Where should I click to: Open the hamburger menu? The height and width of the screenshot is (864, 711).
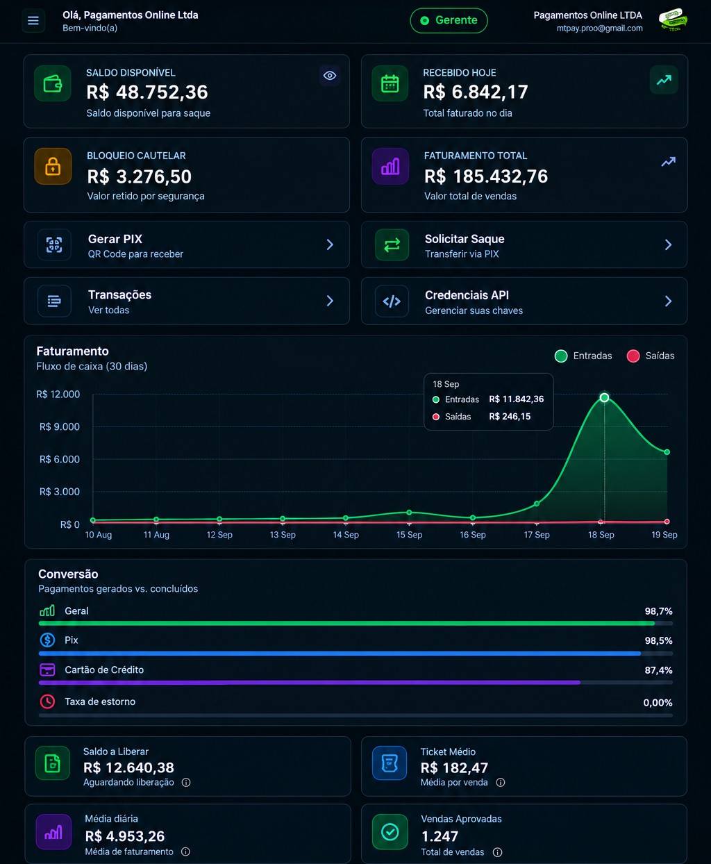point(33,21)
